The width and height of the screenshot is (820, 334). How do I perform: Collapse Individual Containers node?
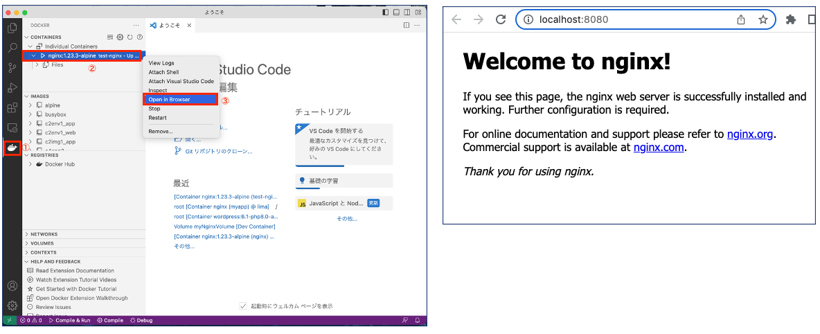(30, 46)
